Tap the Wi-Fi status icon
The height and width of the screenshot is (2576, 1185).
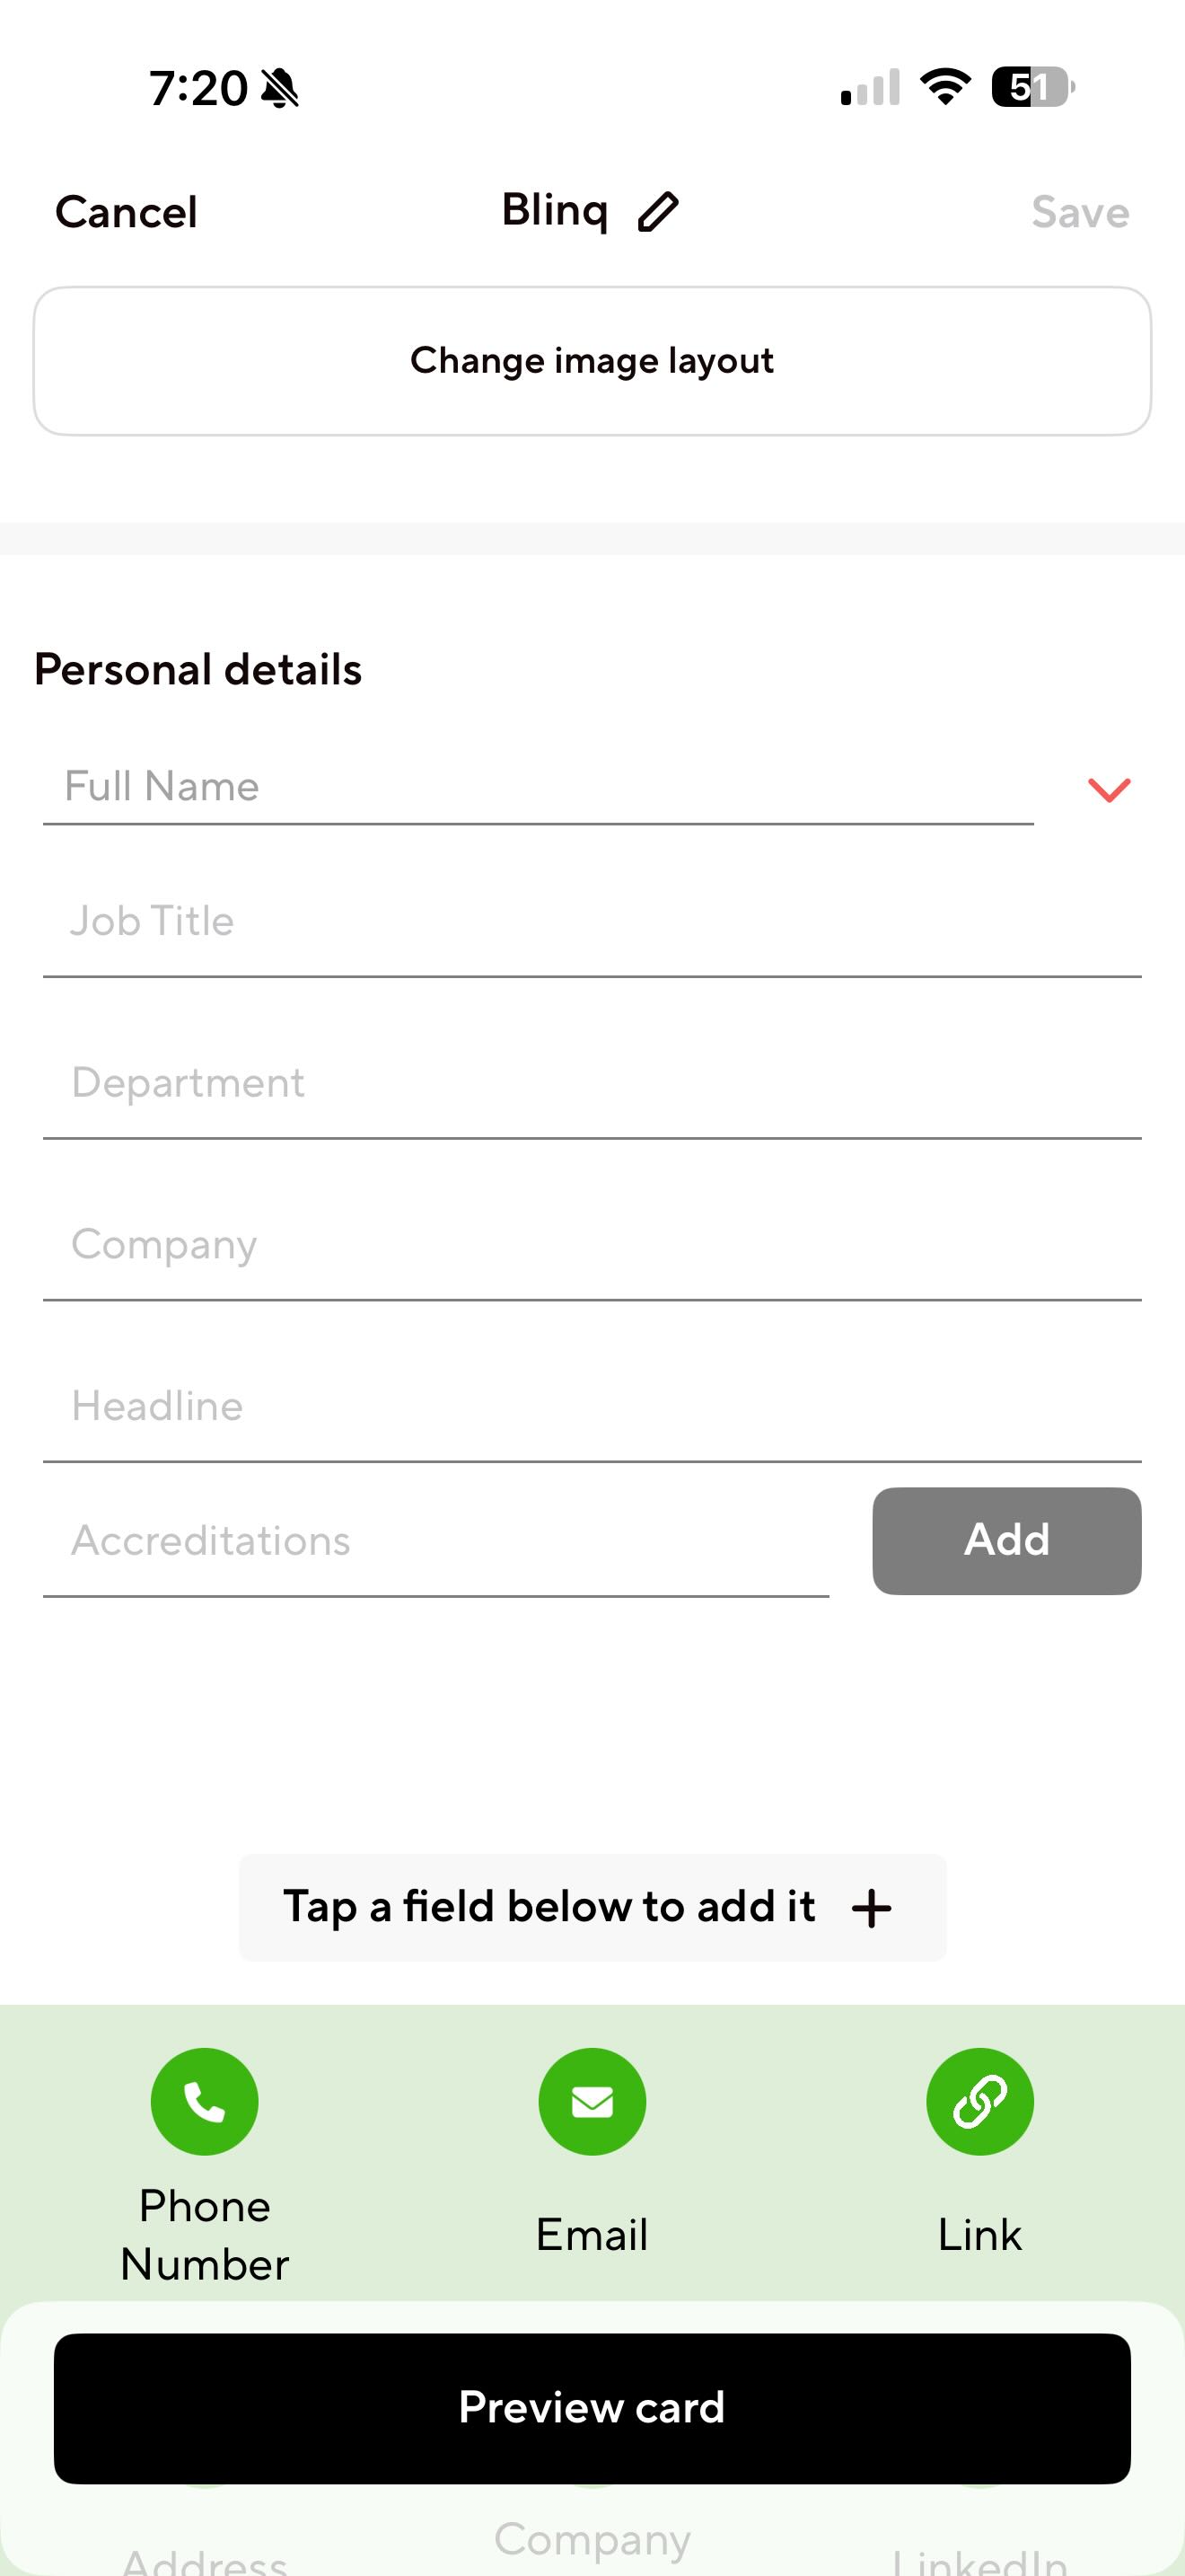945,87
